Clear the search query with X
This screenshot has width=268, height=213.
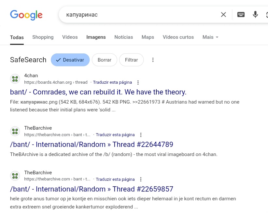(223, 15)
